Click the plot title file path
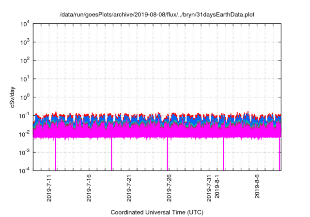Screen dimensions: 310x217 [x=157, y=15]
